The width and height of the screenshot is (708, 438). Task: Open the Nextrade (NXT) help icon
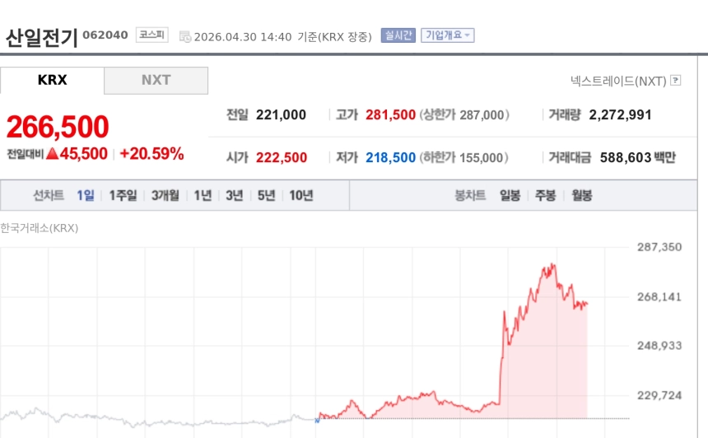676,81
